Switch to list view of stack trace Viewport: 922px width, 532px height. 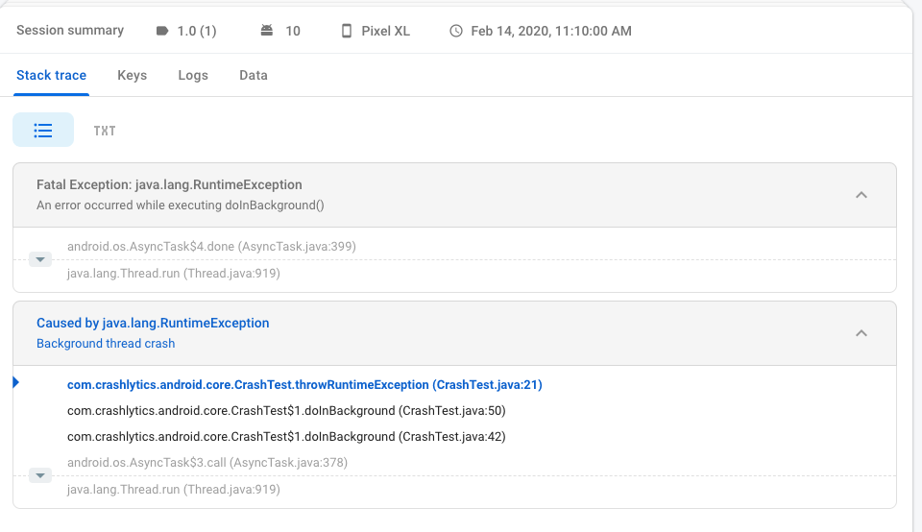click(x=43, y=130)
